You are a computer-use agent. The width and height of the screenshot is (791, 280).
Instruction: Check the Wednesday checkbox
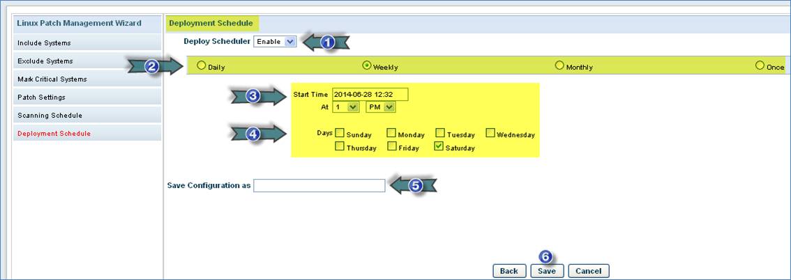tap(490, 134)
